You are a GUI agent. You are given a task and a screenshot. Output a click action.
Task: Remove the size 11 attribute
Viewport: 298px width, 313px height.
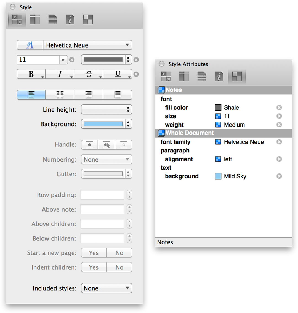pos(279,116)
